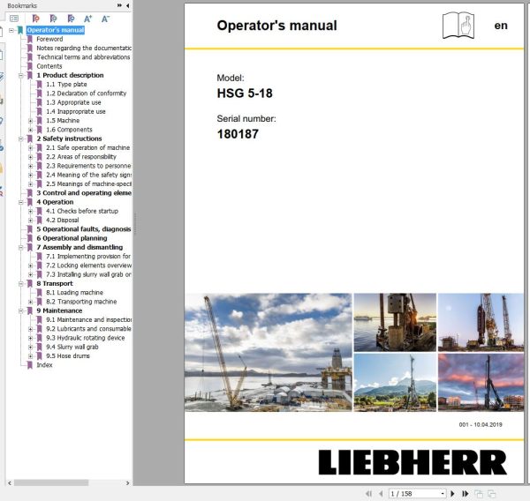This screenshot has width=530, height=501.
Task: Open the 6 Operational planning bookmark
Action: point(72,238)
